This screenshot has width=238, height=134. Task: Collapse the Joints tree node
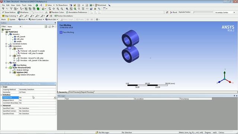[x=10, y=56]
